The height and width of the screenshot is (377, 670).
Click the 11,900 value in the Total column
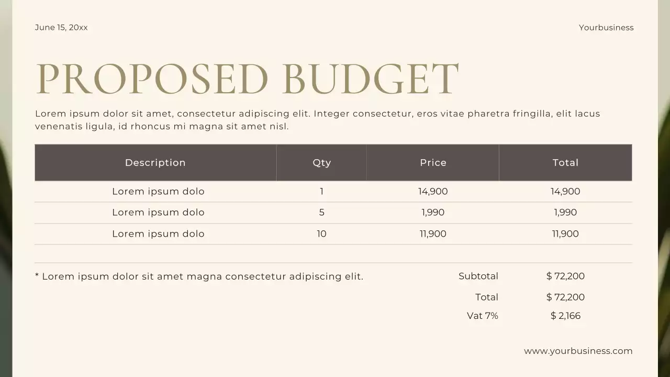pos(565,234)
